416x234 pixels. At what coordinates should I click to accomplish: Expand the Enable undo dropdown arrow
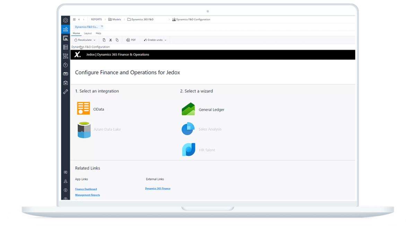point(165,40)
